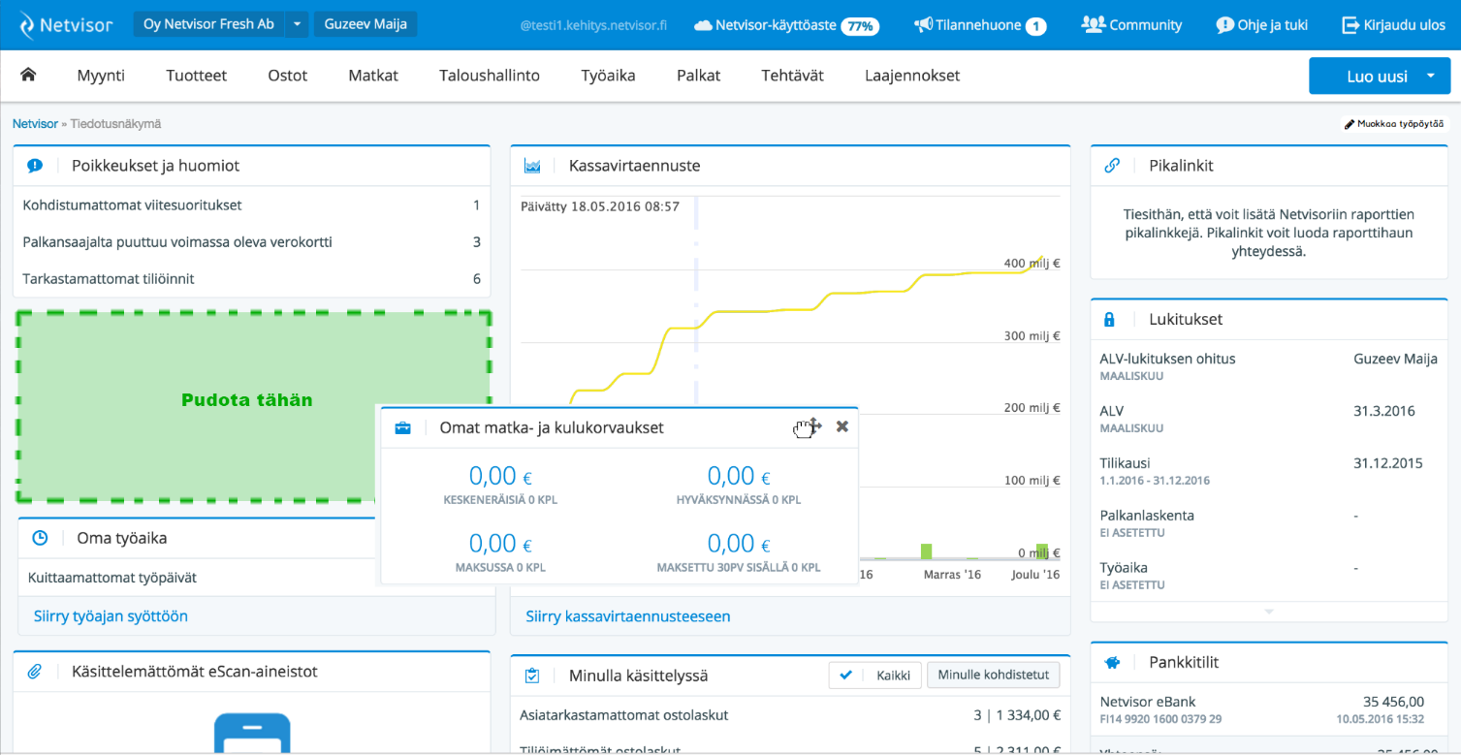Open the Taloushallinto menu
The width and height of the screenshot is (1461, 755).
[489, 76]
